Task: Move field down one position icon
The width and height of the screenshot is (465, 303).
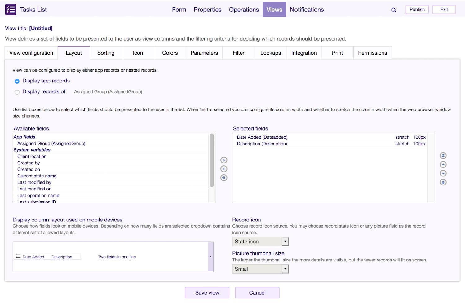Action: 443,173
